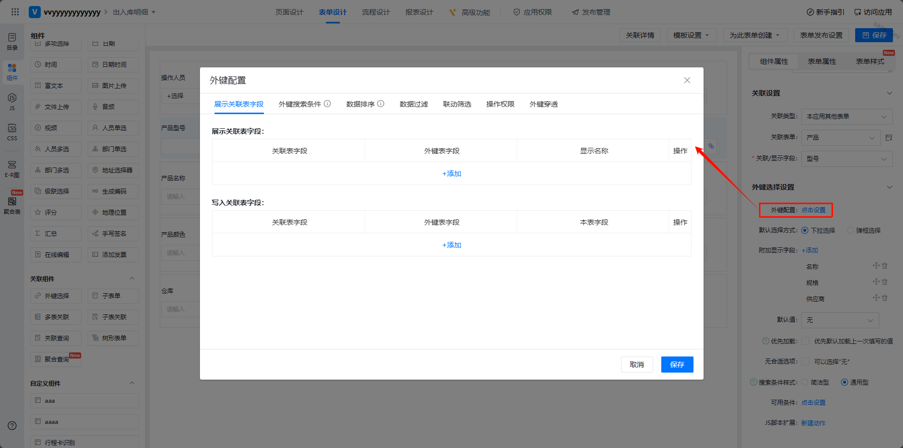This screenshot has width=903, height=448.
Task: Open the app grid launcher icon
Action: 15,12
